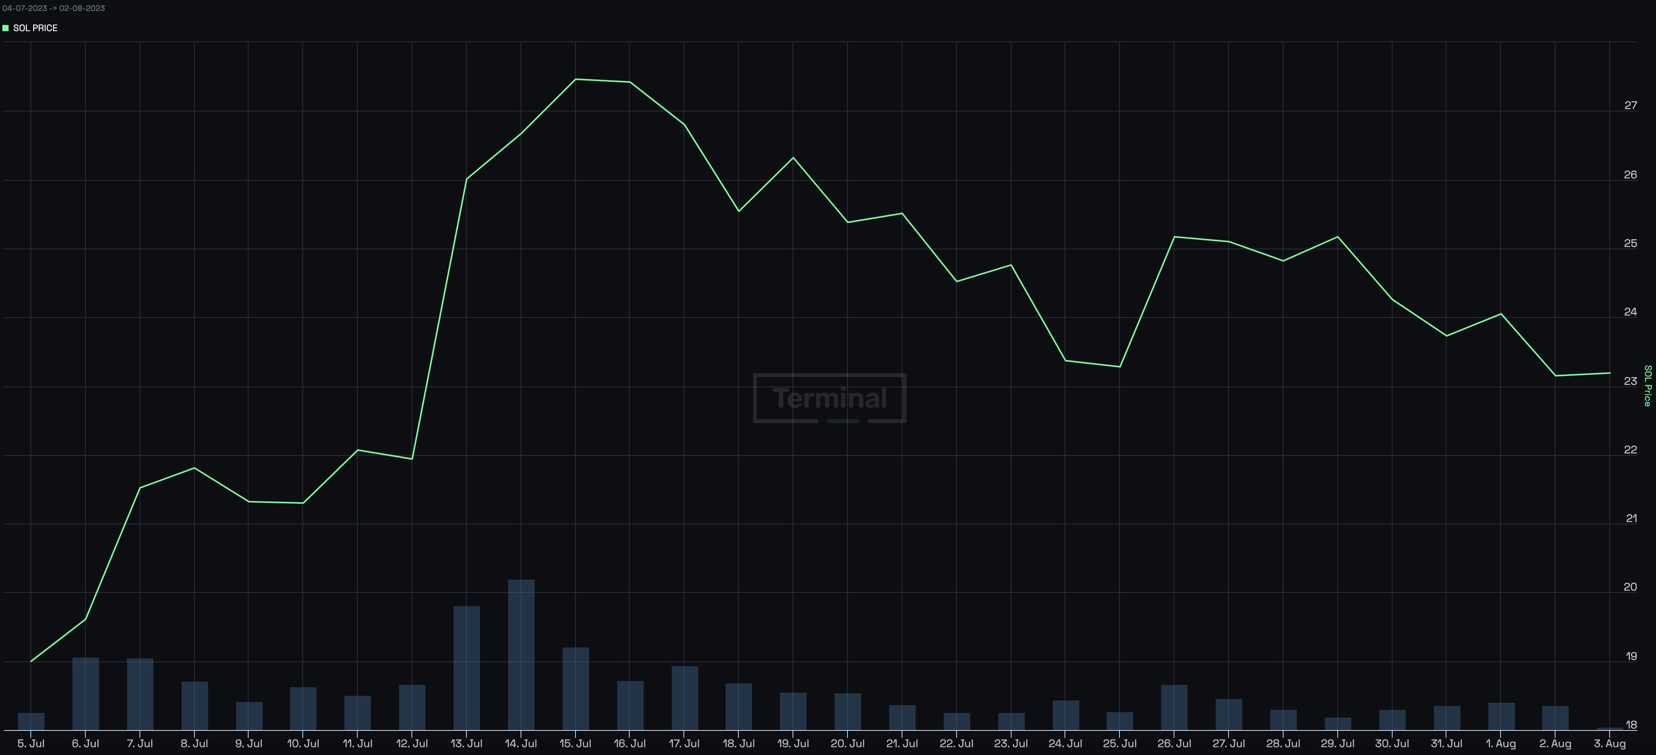Click the x-axis label 30. Jul
This screenshot has width=1656, height=755.
coord(1392,743)
